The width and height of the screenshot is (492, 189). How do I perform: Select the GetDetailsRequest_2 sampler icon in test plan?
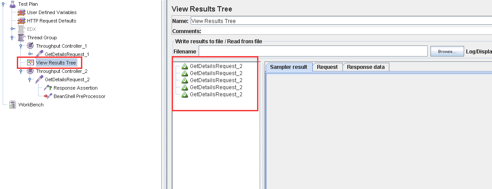(39, 79)
